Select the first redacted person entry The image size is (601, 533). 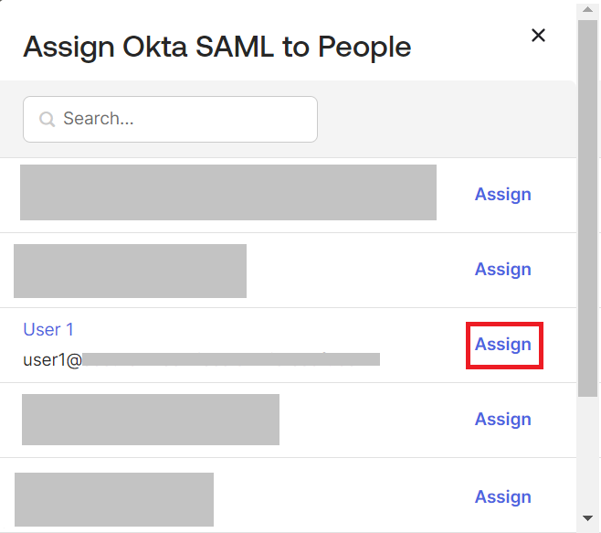[x=227, y=193]
